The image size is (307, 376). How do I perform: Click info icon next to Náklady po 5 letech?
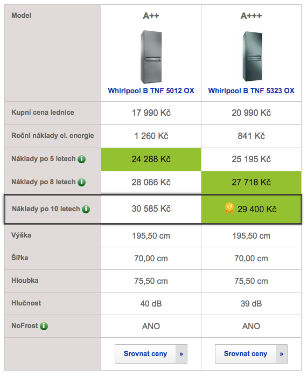point(81,159)
